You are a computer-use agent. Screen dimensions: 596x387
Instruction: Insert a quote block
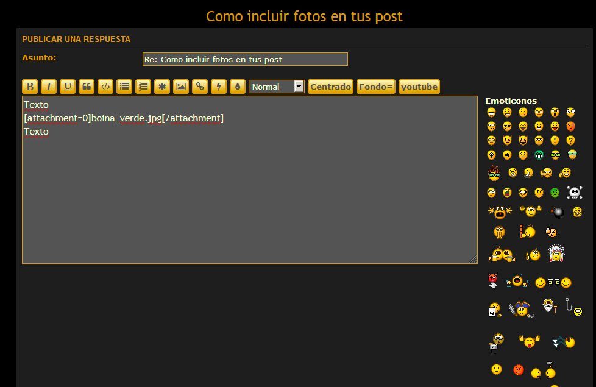click(87, 87)
